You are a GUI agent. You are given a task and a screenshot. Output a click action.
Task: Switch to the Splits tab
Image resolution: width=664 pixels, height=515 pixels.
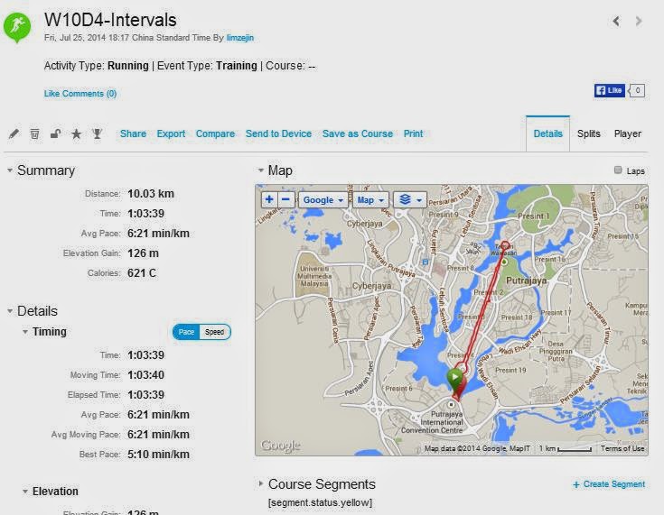point(589,133)
